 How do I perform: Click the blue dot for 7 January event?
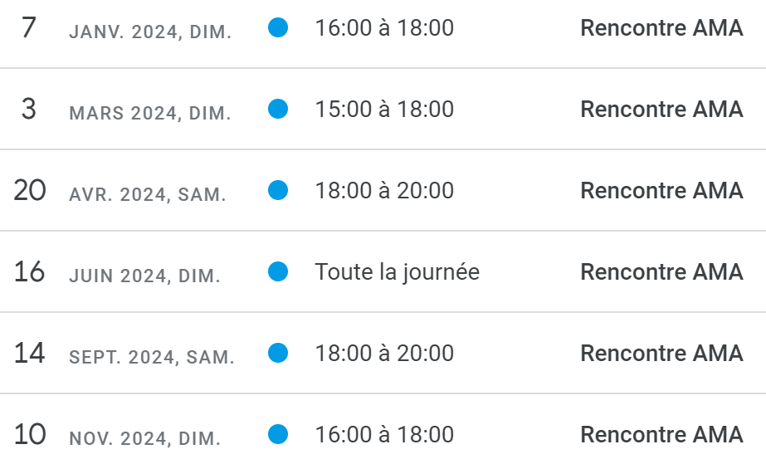coord(278,27)
